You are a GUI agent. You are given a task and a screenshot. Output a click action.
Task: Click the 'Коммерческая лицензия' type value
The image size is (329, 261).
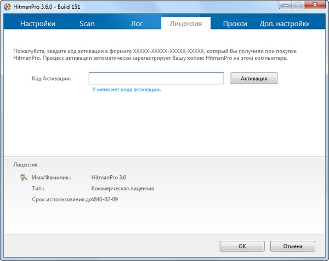(123, 188)
